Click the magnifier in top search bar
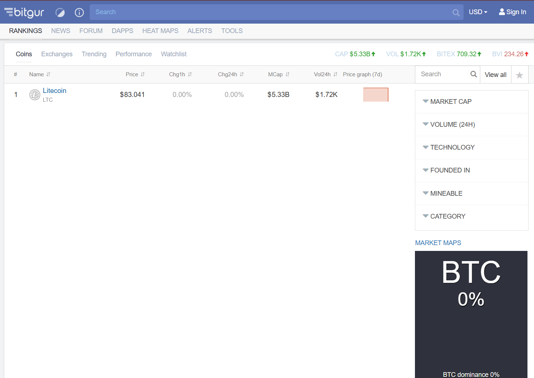 (456, 13)
